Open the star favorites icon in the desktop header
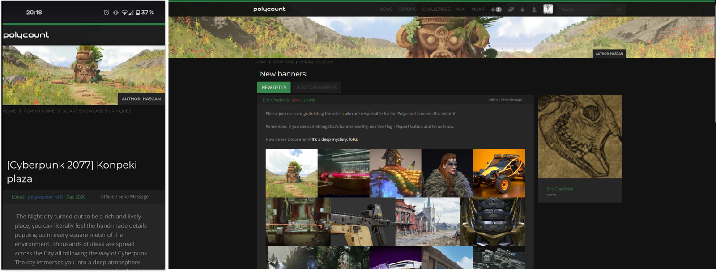Viewport: 716px width, 272px height. point(522,9)
